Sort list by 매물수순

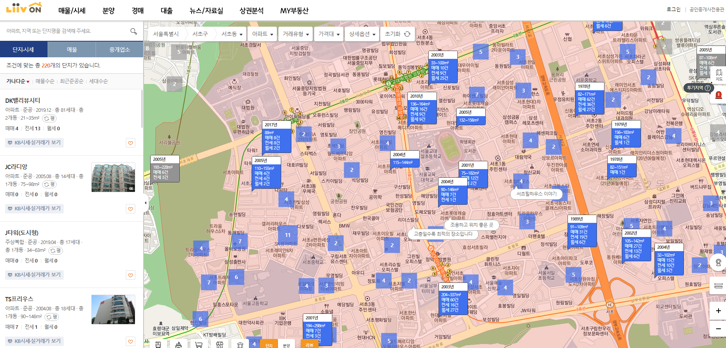tap(45, 81)
